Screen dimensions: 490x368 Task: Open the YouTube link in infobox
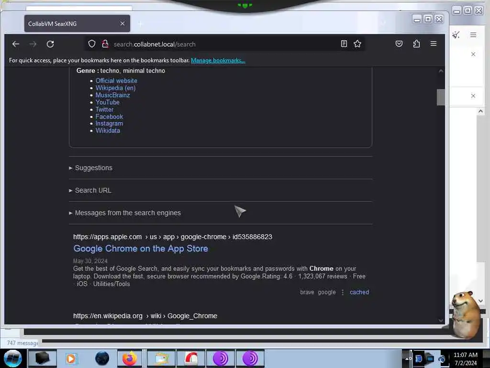(x=108, y=103)
